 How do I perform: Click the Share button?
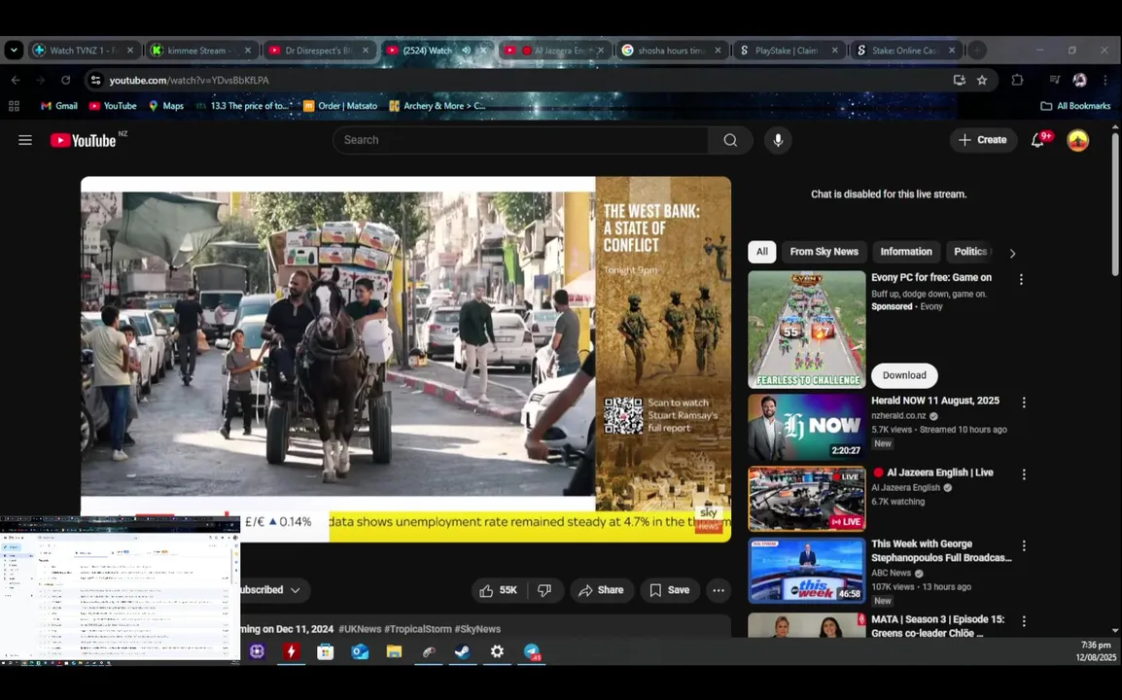coord(602,590)
